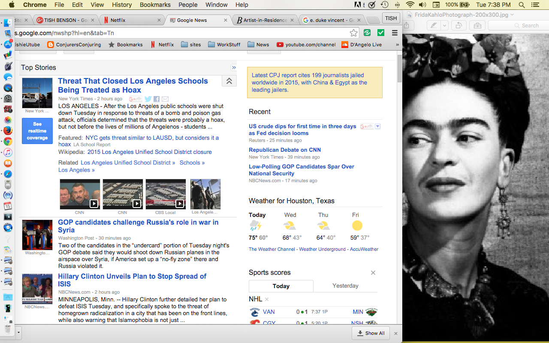549x343 pixels.
Task: Share LA Schools story on Facebook
Action: [157, 99]
